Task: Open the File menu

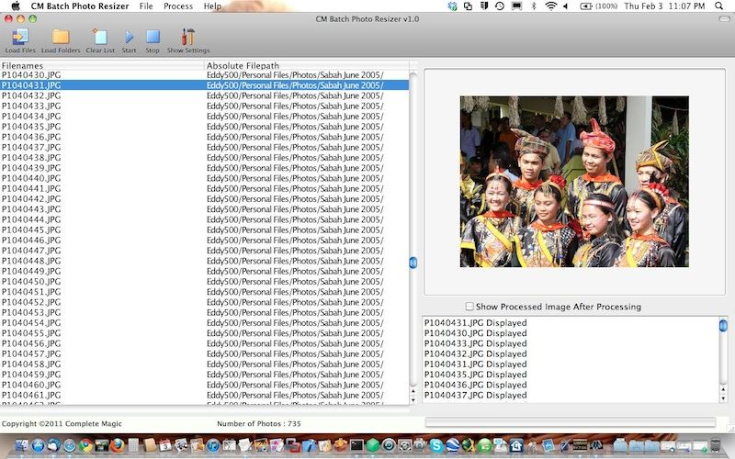Action: [146, 6]
